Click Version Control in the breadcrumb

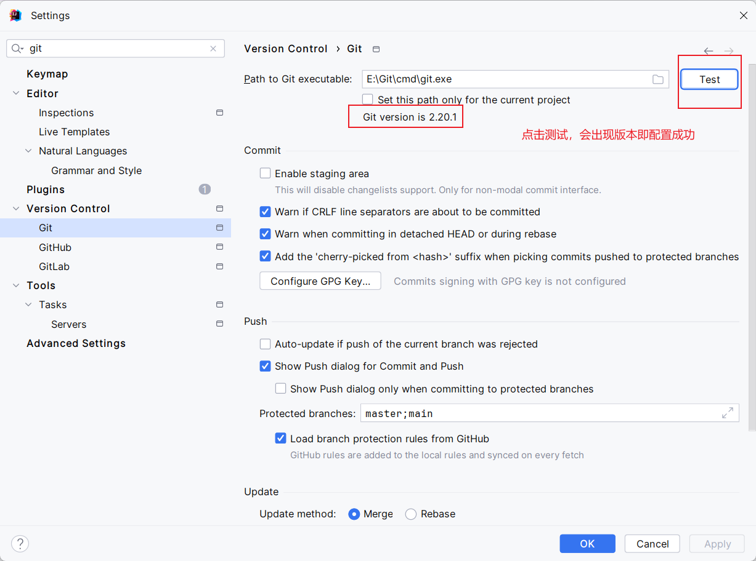point(286,49)
